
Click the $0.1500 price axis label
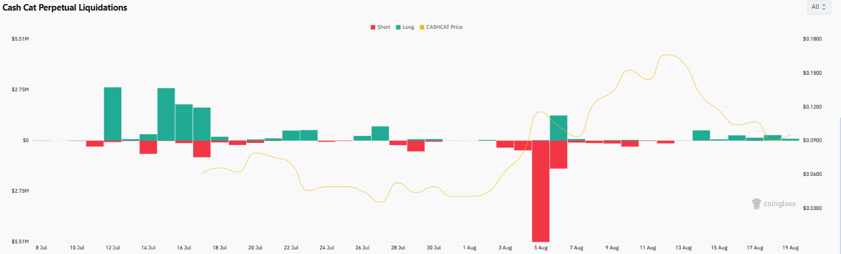tap(812, 73)
